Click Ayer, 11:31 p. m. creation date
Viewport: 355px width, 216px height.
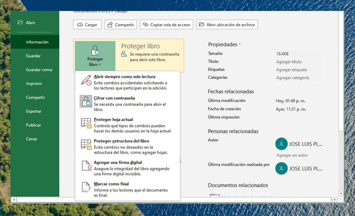point(291,109)
